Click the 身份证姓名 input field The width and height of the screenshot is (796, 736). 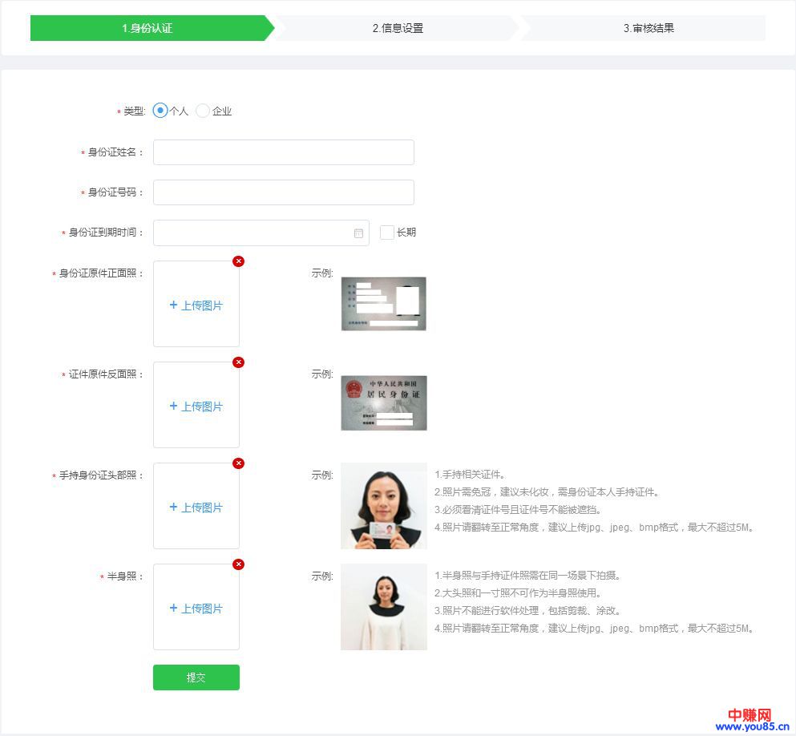[x=284, y=152]
